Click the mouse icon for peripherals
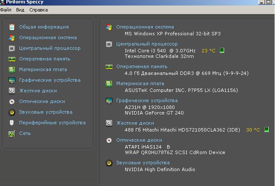275x186 pixels. pos(11,123)
